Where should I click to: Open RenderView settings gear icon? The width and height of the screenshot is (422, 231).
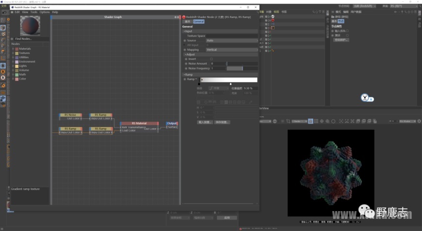click(x=419, y=121)
